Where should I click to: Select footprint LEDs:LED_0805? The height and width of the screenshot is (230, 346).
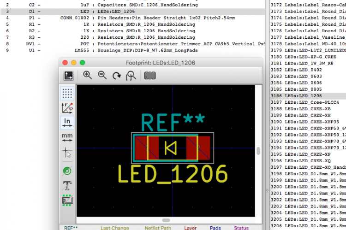[308, 89]
